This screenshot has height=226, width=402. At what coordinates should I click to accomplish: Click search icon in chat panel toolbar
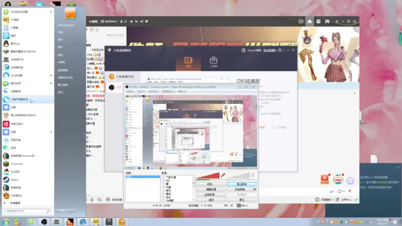(x=97, y=30)
